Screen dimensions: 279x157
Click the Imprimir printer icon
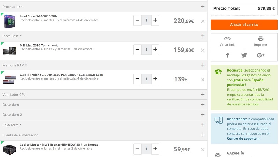coord(261,39)
